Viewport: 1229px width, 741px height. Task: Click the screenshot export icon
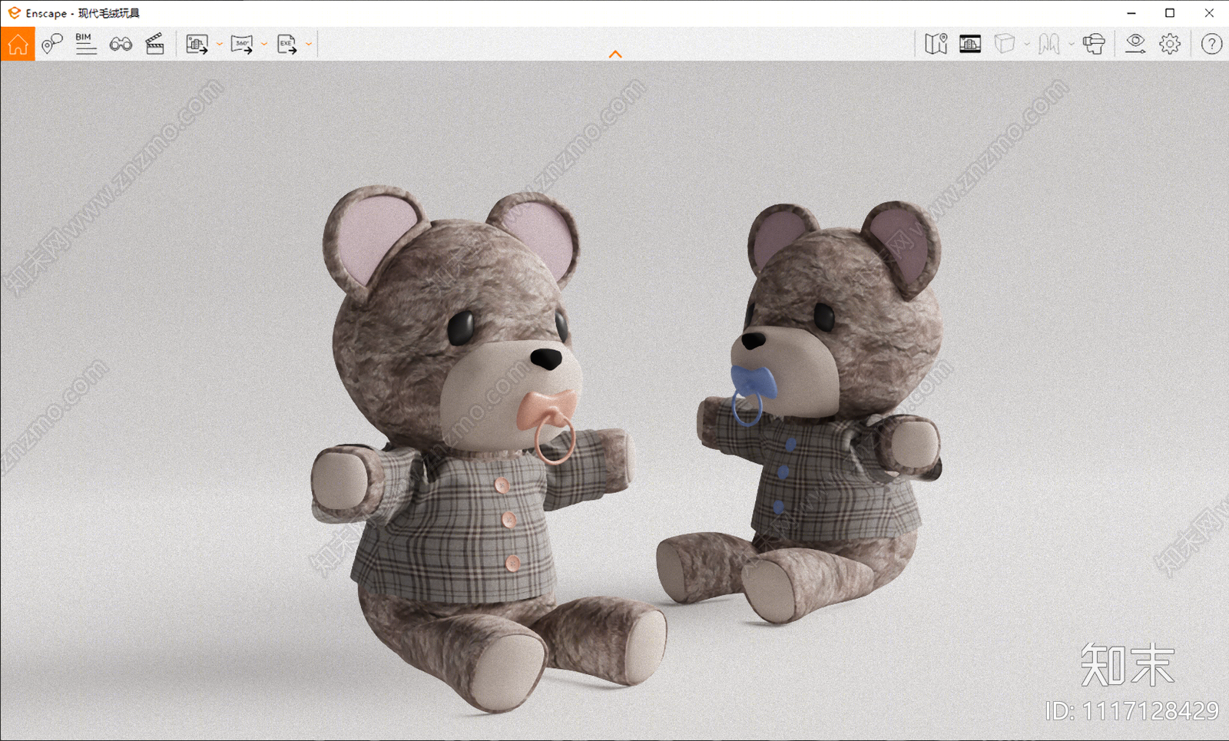197,45
